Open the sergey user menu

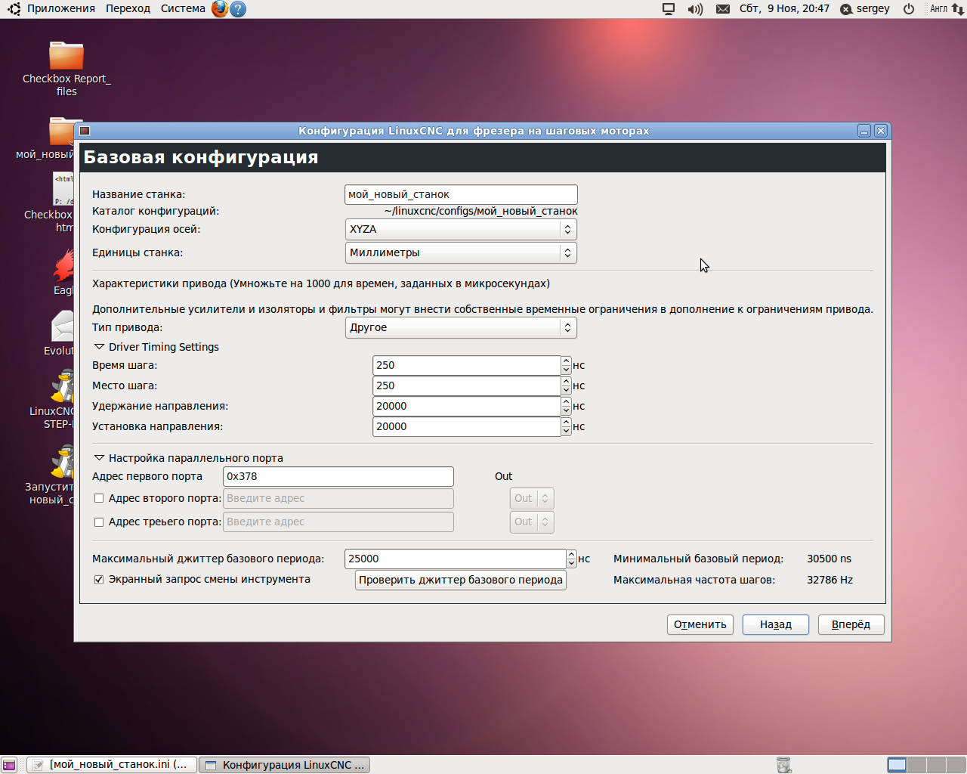coord(873,9)
